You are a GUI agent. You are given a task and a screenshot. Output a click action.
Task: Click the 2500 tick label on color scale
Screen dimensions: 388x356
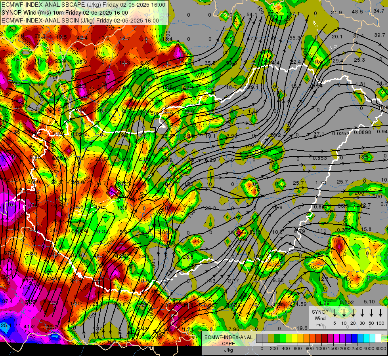[x=357, y=348]
